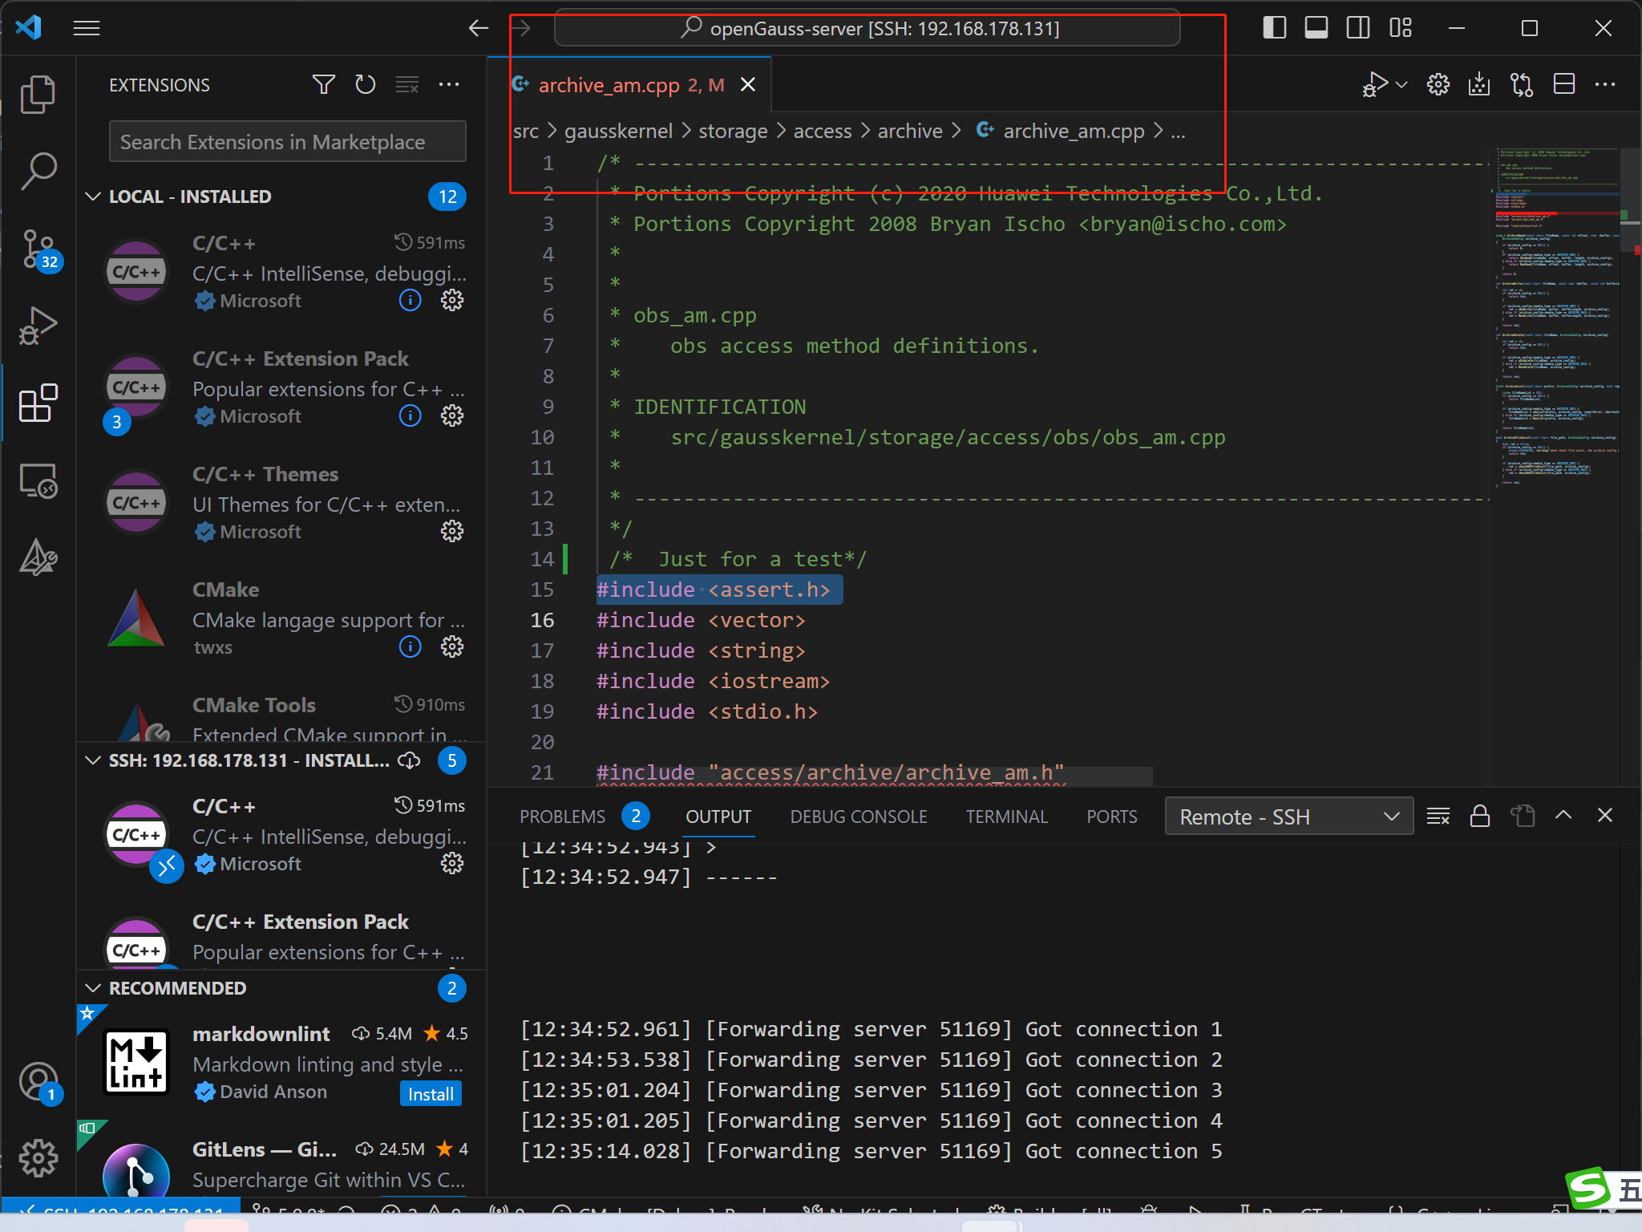Toggle primary side bar visibility

pyautogui.click(x=1274, y=28)
